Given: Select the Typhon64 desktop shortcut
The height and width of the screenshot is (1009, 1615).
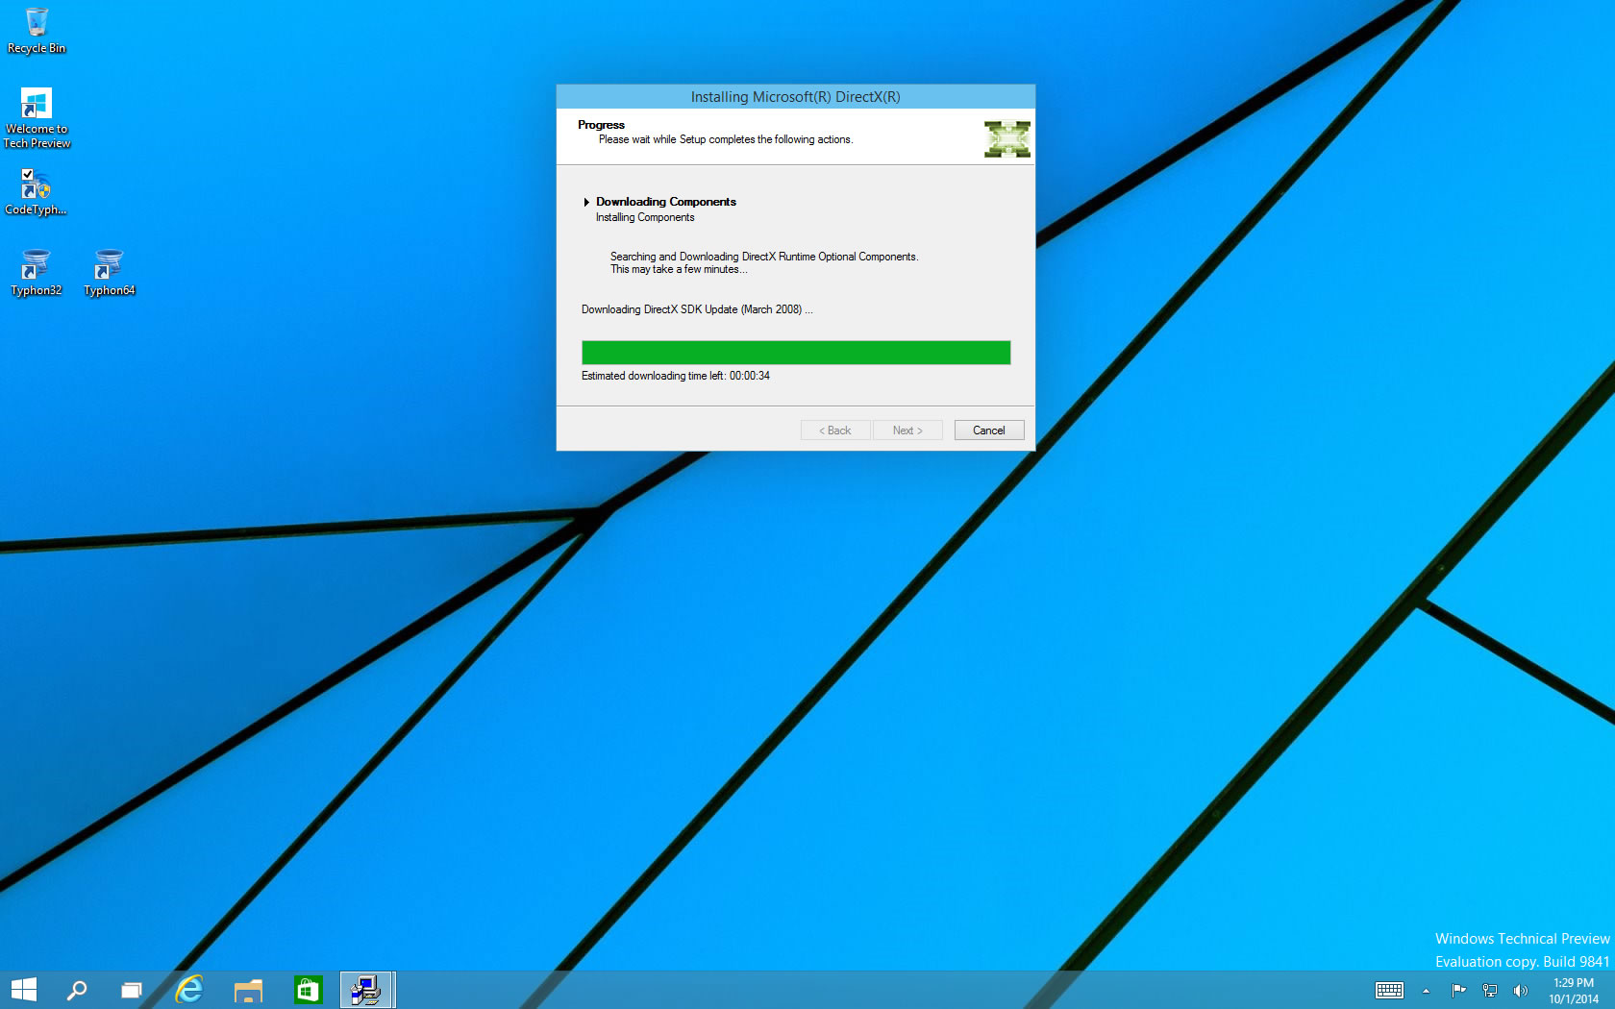Looking at the screenshot, I should [x=109, y=272].
